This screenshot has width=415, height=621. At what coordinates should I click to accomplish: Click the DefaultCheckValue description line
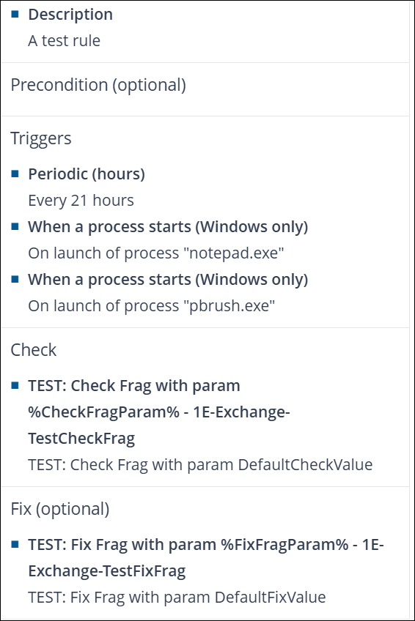click(200, 464)
